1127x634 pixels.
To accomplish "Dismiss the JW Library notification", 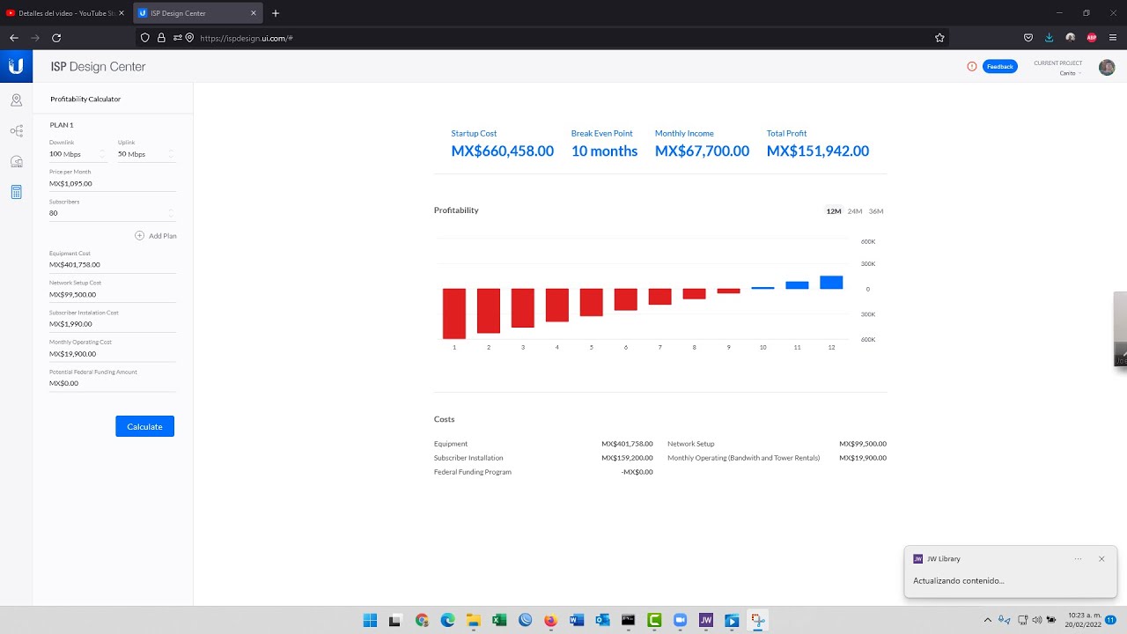I will pos(1101,558).
